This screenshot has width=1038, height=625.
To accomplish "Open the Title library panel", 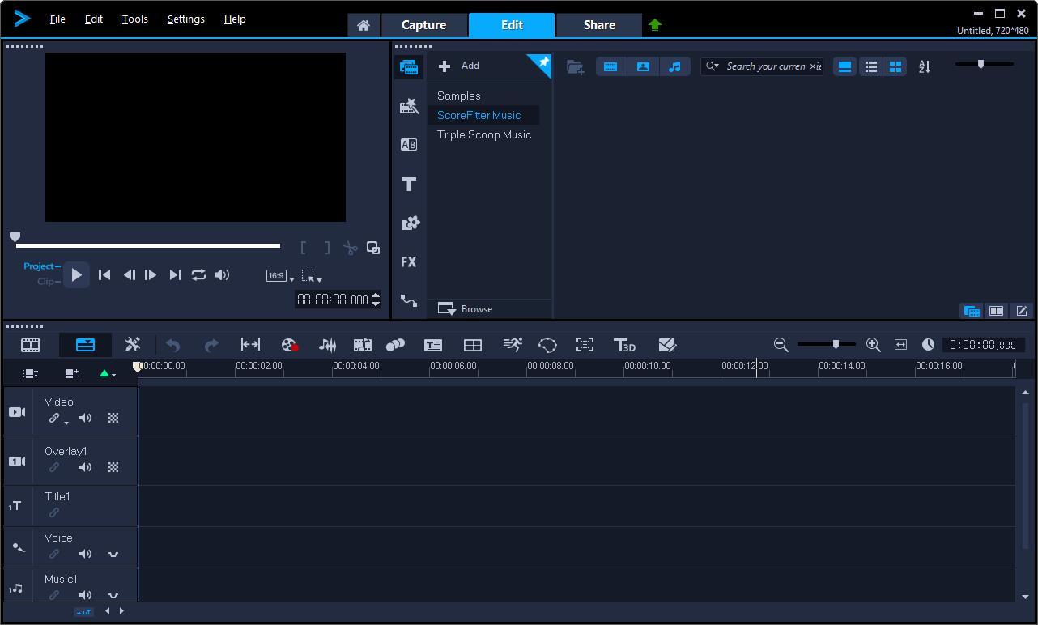I will pos(409,185).
